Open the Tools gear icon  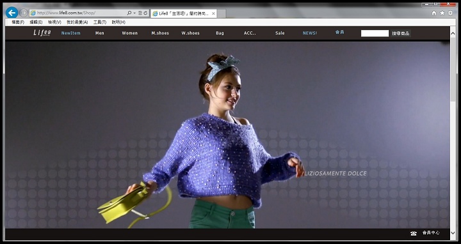(x=450, y=13)
